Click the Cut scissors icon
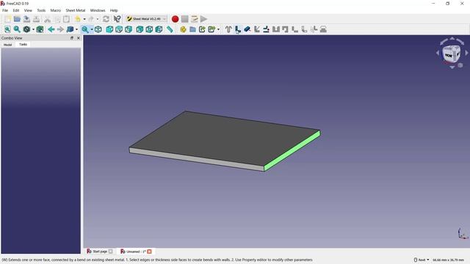This screenshot has height=264, width=470. (47, 19)
